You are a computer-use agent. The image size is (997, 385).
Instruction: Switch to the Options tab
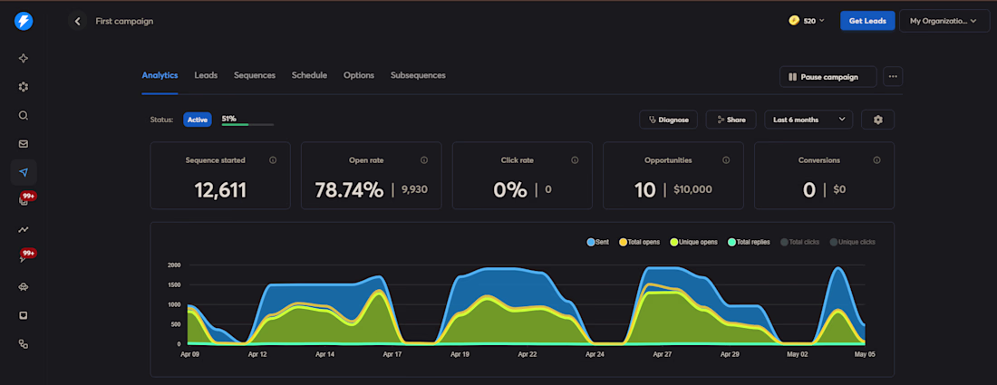[359, 75]
